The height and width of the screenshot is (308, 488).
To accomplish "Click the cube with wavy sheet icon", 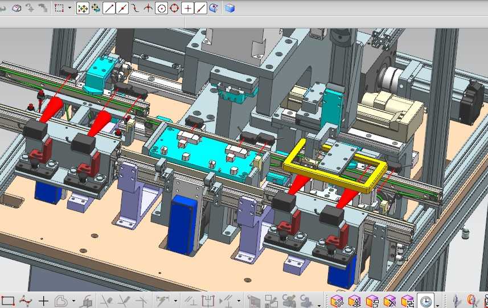I will click(372, 301).
